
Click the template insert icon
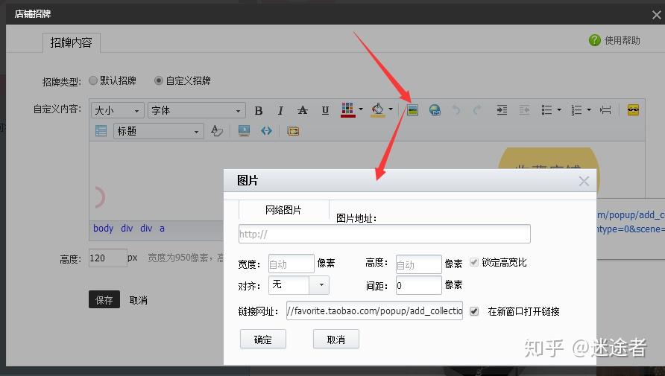[x=293, y=131]
